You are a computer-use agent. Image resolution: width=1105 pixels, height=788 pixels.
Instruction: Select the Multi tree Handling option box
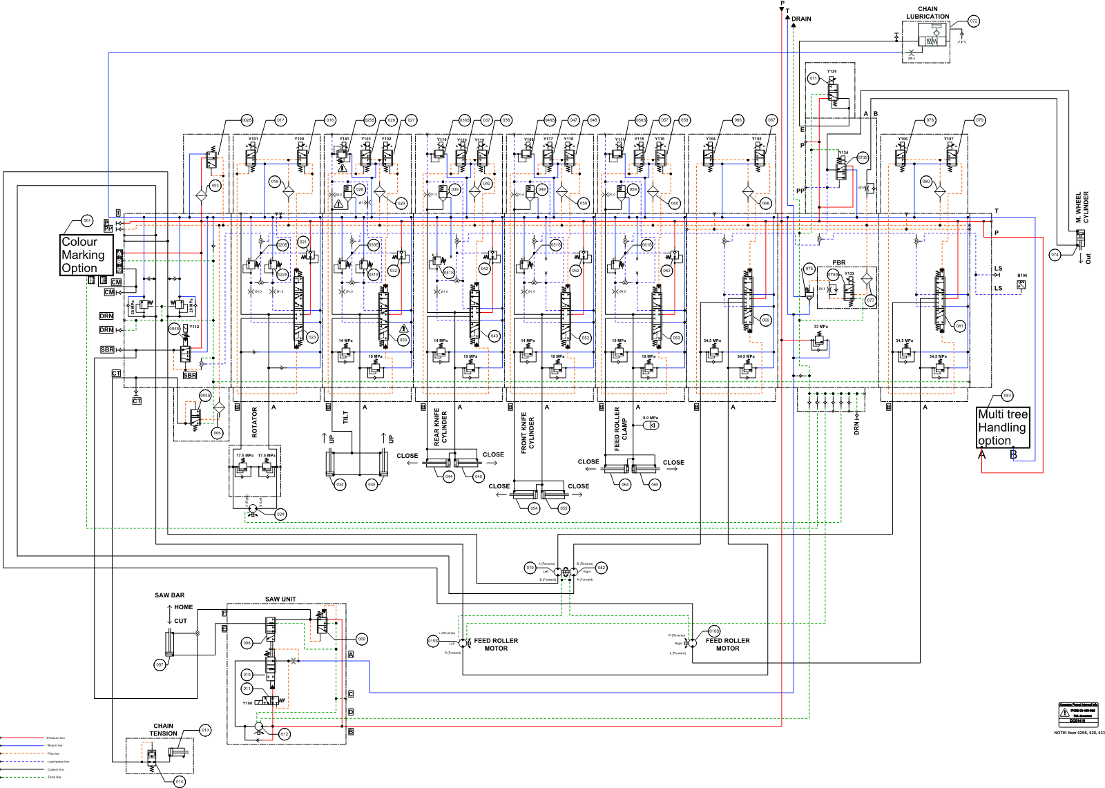(1003, 427)
